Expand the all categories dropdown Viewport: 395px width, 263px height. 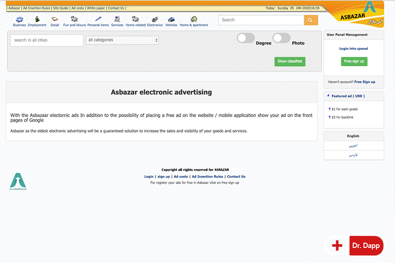tap(122, 40)
